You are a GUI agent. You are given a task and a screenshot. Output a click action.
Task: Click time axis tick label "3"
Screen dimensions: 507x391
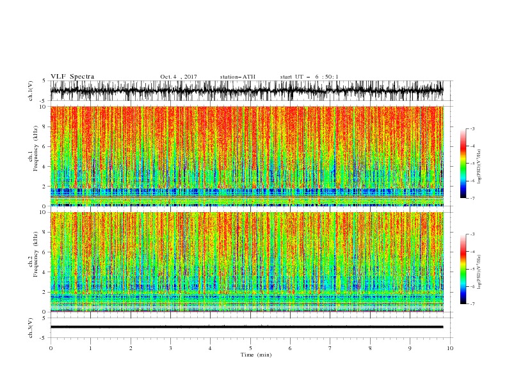[170, 348]
